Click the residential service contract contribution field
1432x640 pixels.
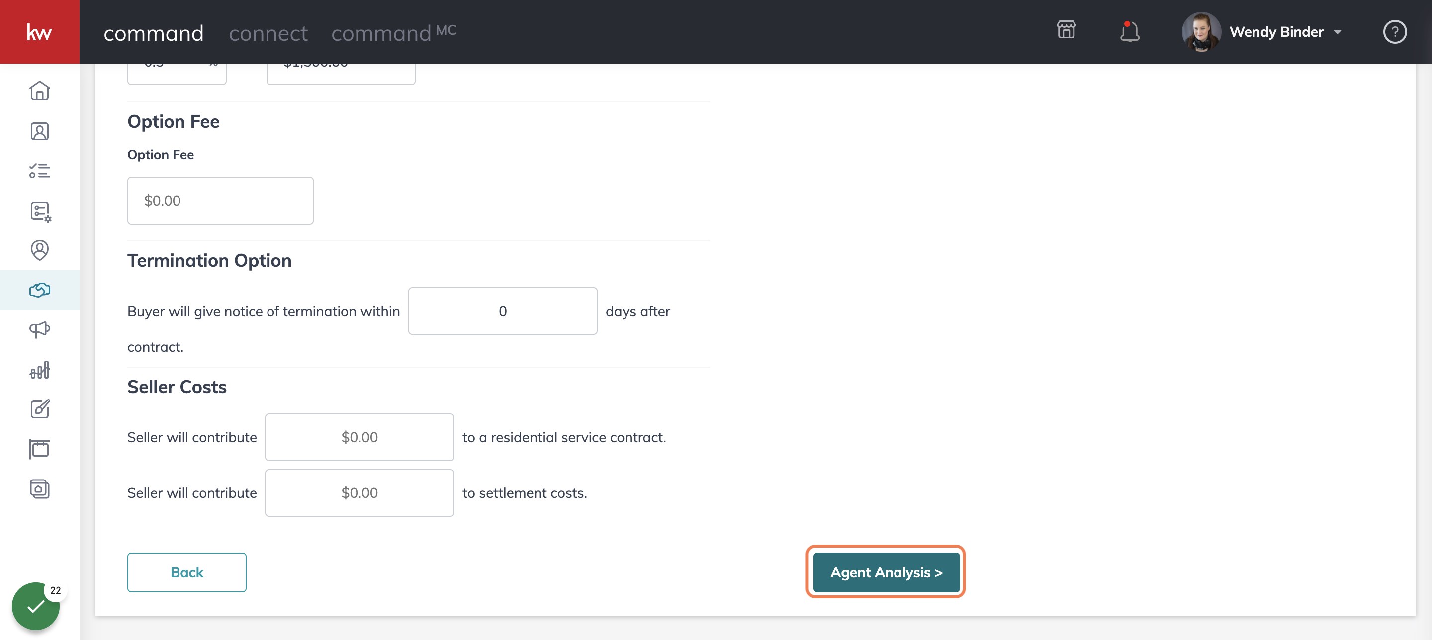point(359,437)
